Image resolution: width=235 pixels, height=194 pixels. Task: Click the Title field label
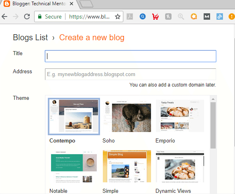pyautogui.click(x=18, y=53)
